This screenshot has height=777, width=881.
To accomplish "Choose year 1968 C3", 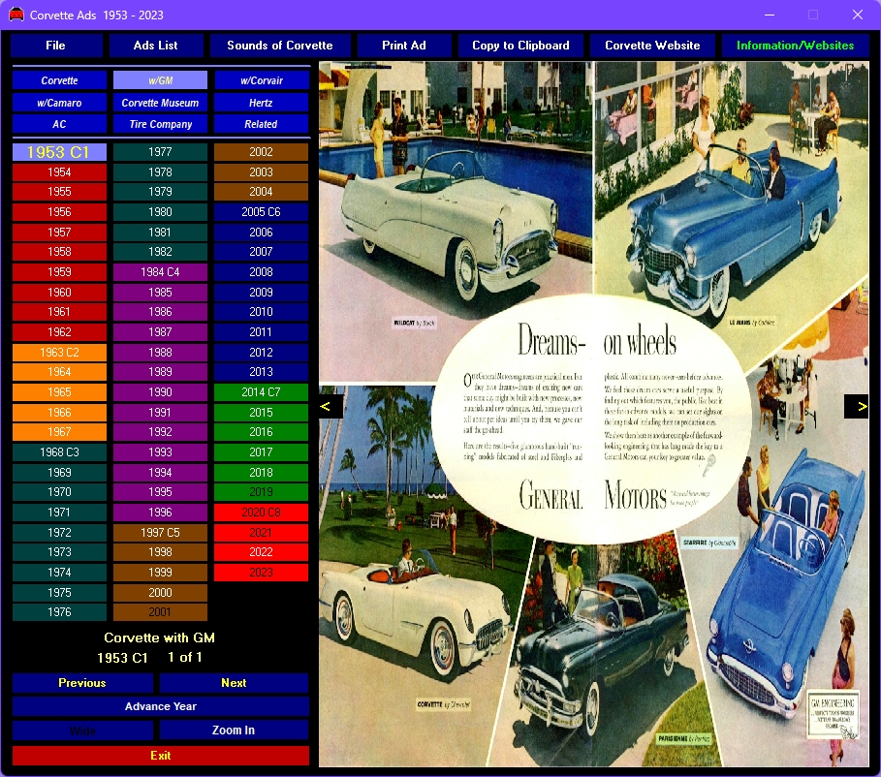I will pyautogui.click(x=59, y=452).
